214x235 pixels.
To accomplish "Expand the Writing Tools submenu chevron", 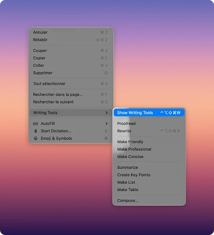I will pos(107,113).
